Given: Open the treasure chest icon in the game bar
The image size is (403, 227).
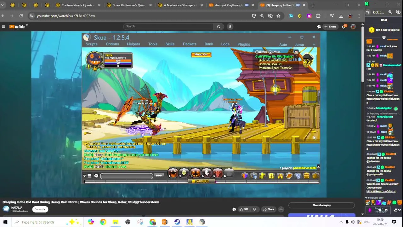Looking at the screenshot, I should [306, 176].
